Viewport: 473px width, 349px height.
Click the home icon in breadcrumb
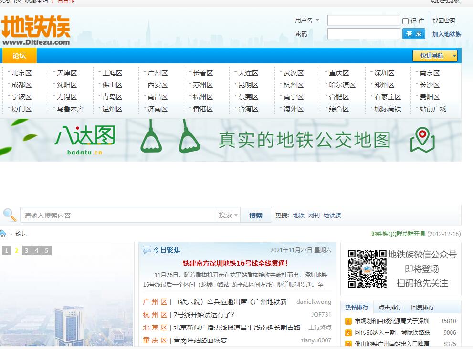point(3,234)
